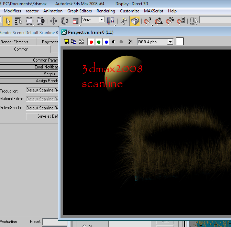Open the Animation menu
231x227 pixels.
(53, 11)
